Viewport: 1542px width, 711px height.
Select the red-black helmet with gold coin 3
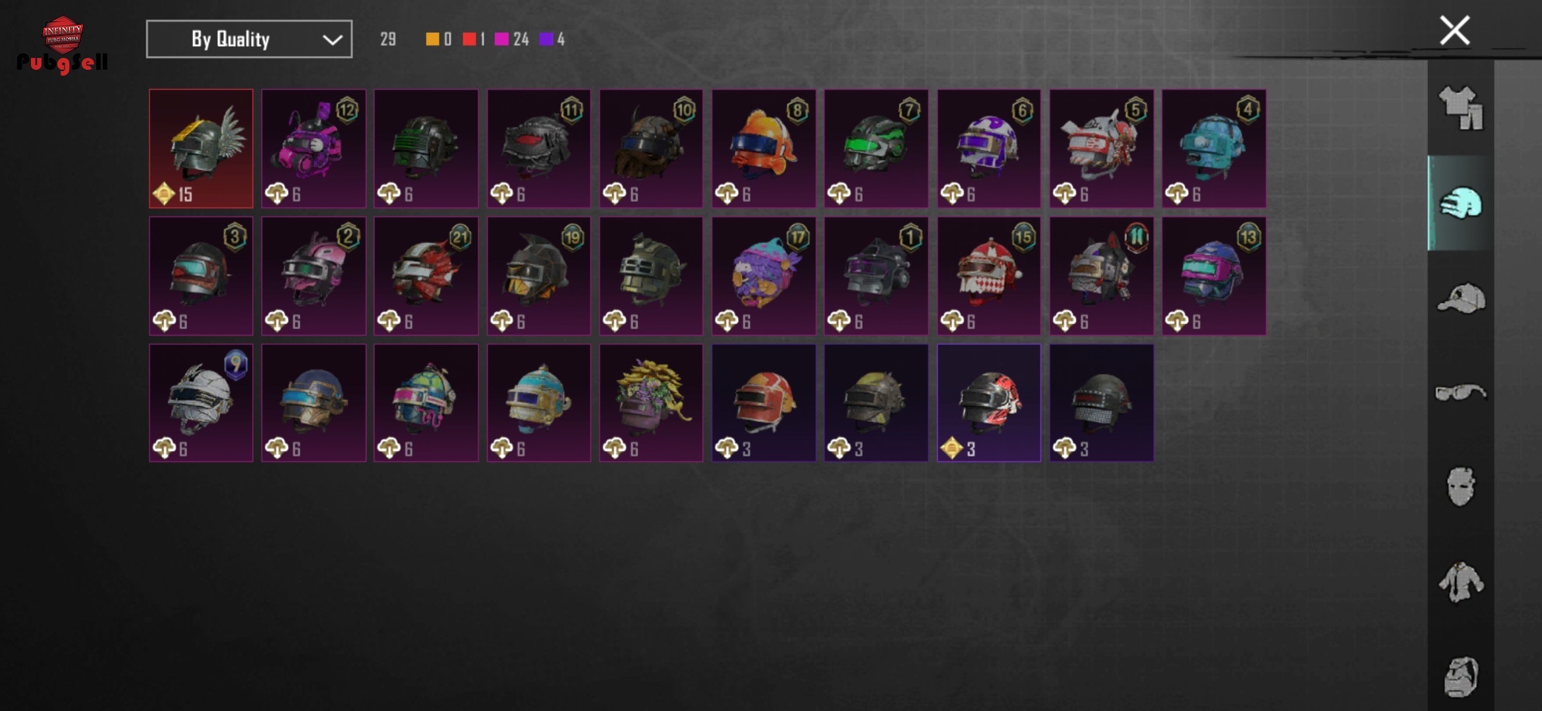[x=989, y=403]
